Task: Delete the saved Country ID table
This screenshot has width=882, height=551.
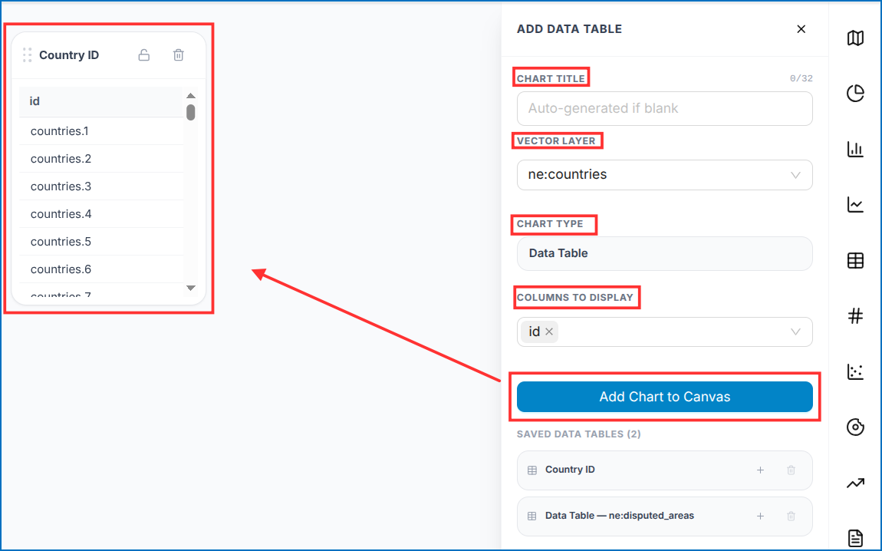Action: (791, 470)
